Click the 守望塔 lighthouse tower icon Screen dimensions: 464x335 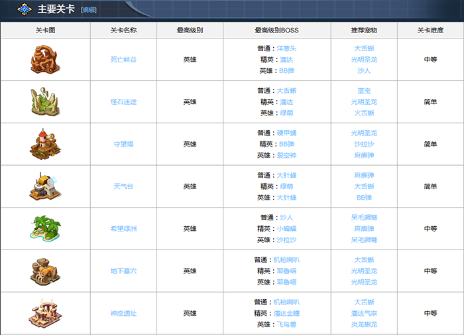[45, 144]
